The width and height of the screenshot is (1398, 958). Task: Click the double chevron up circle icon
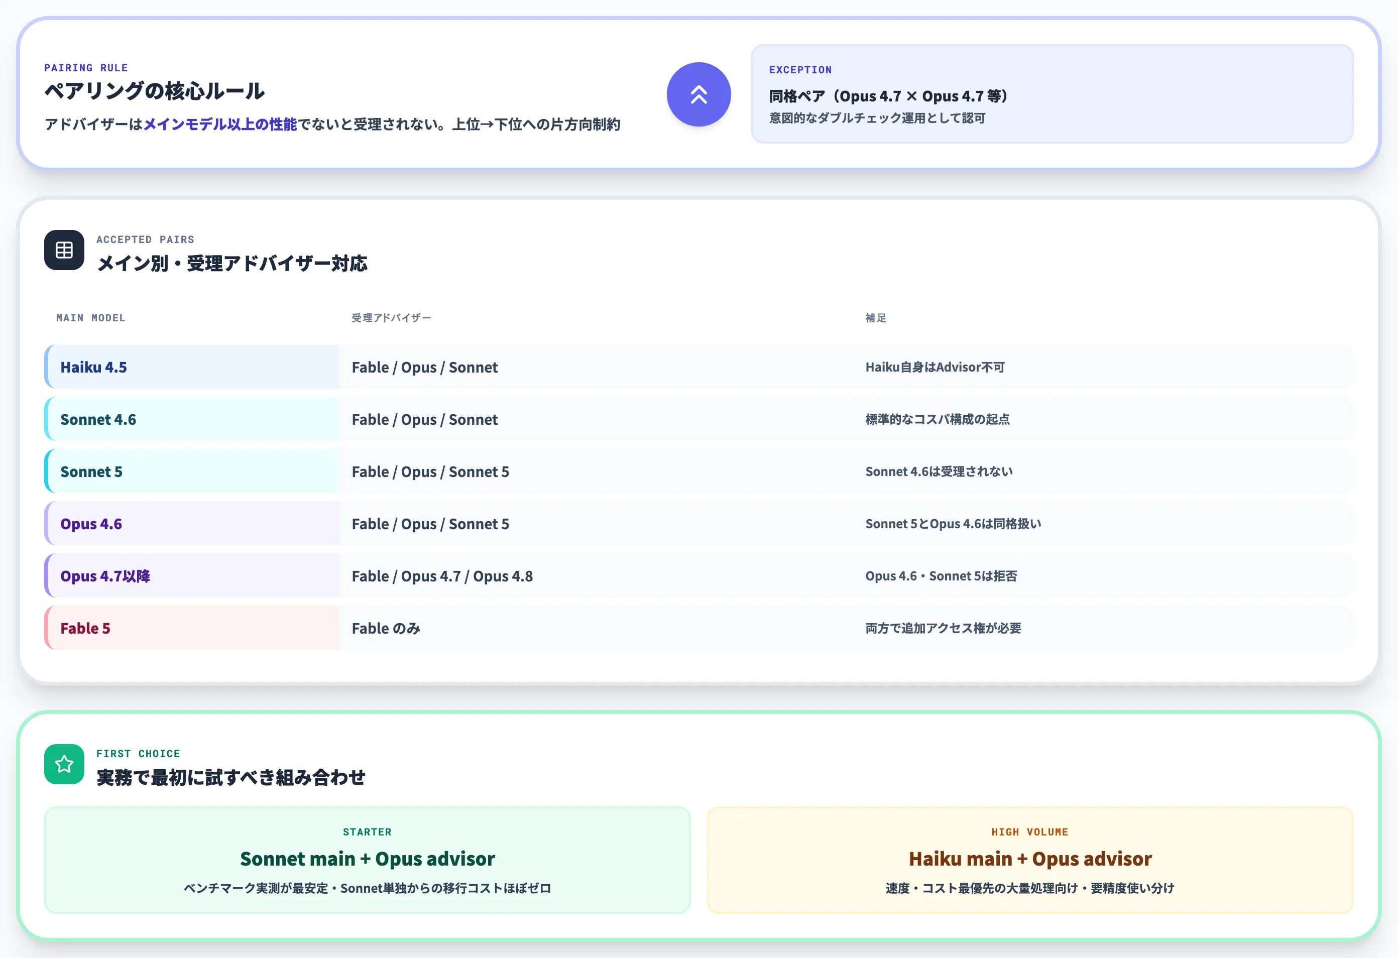[698, 94]
